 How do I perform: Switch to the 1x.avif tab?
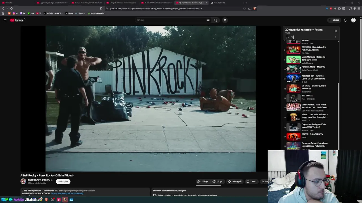(x=226, y=3)
